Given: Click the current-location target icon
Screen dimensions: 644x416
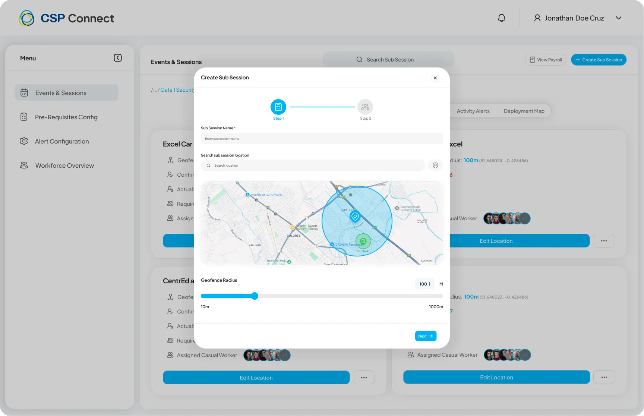Looking at the screenshot, I should coord(435,166).
